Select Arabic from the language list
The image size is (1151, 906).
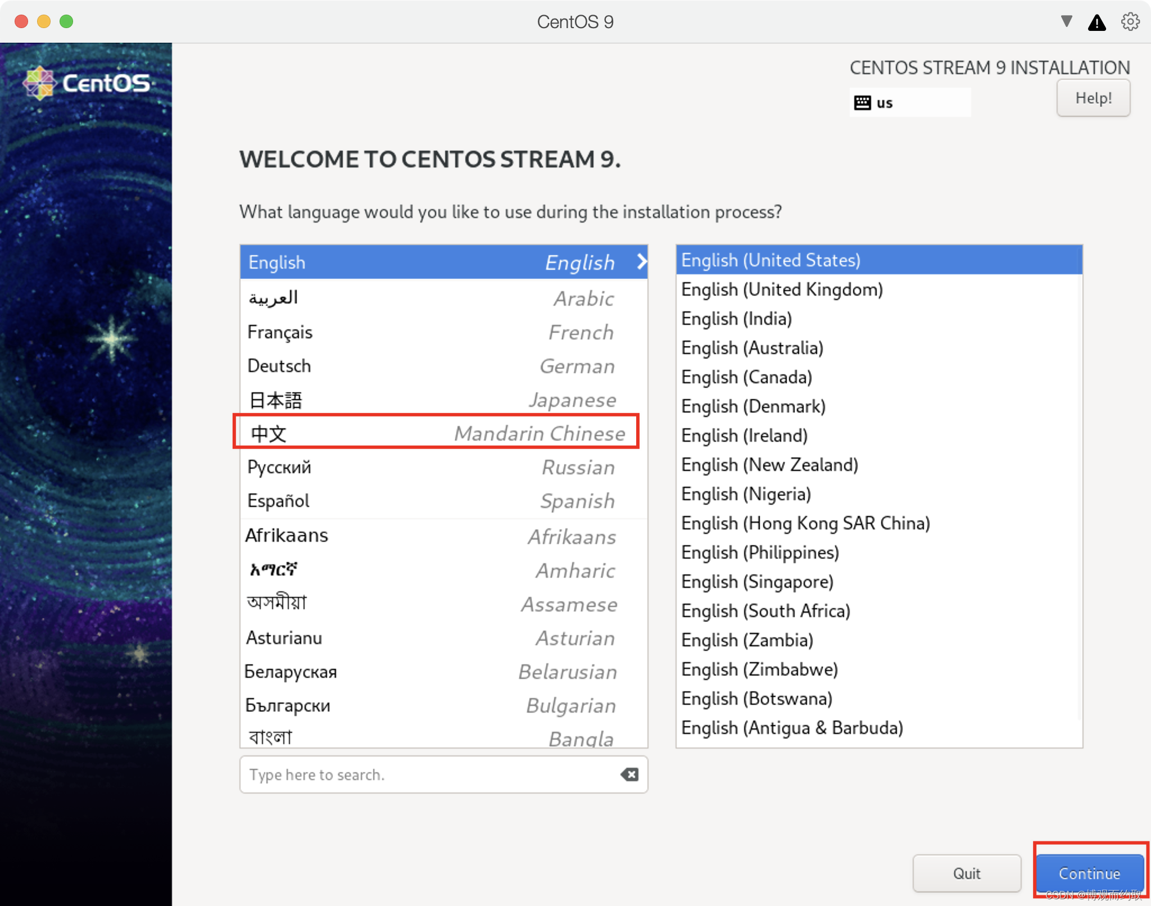(443, 298)
